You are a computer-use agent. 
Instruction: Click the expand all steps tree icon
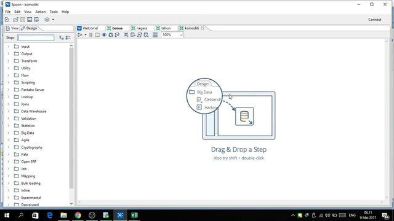point(62,38)
